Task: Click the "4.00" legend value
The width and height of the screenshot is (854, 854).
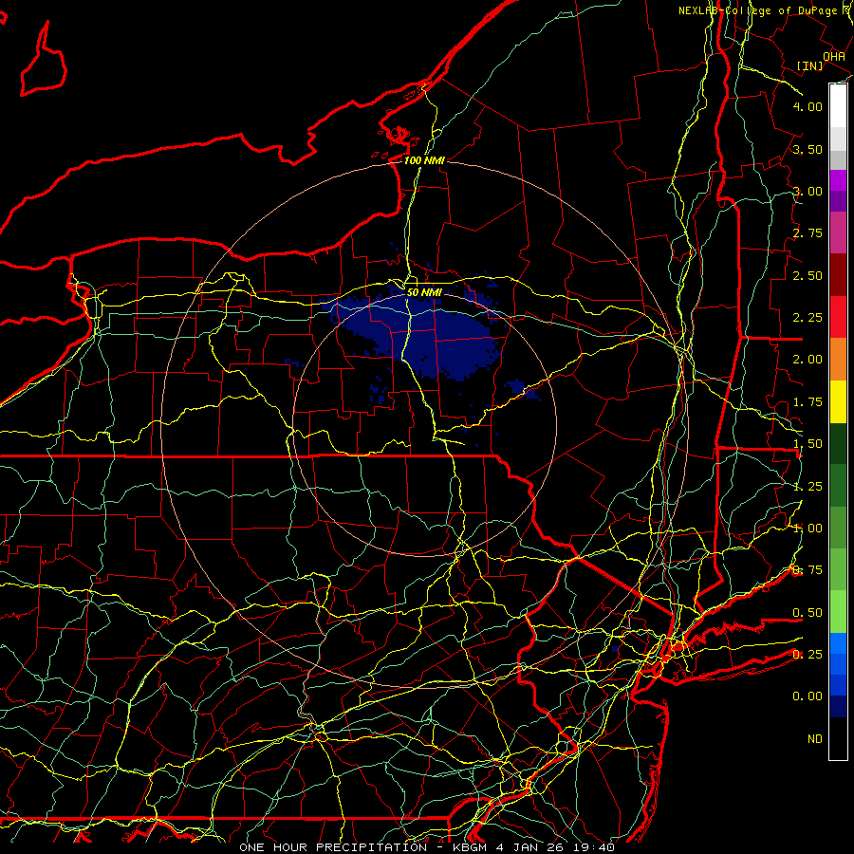Action: tap(808, 106)
